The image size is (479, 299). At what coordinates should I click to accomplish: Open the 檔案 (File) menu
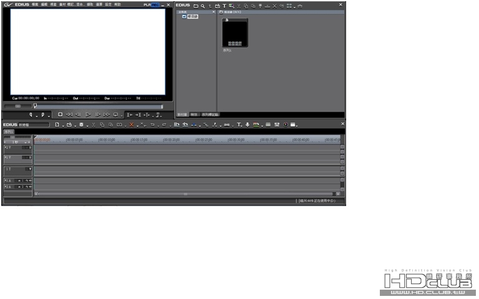point(35,4)
